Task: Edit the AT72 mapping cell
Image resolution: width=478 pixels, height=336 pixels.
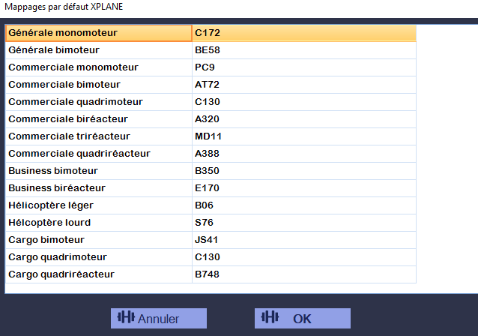Action: (304, 85)
